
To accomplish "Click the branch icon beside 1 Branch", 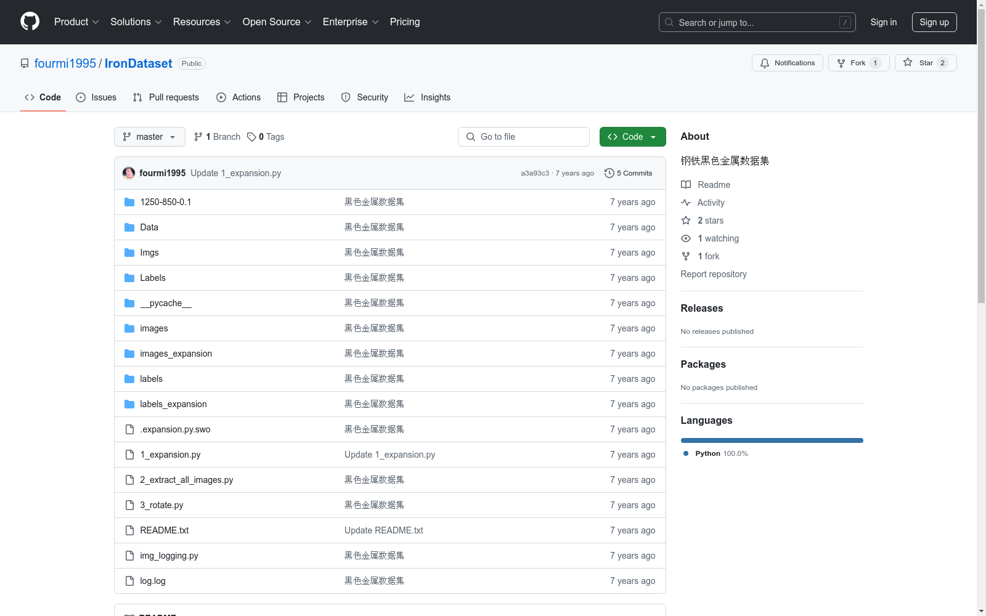I will pyautogui.click(x=198, y=137).
